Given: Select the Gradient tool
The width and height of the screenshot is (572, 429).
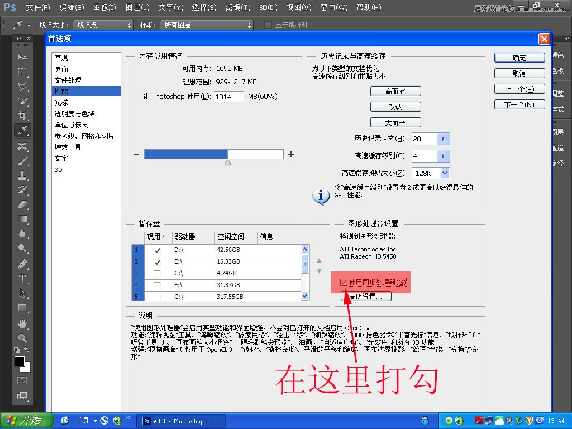Looking at the screenshot, I should [x=22, y=219].
